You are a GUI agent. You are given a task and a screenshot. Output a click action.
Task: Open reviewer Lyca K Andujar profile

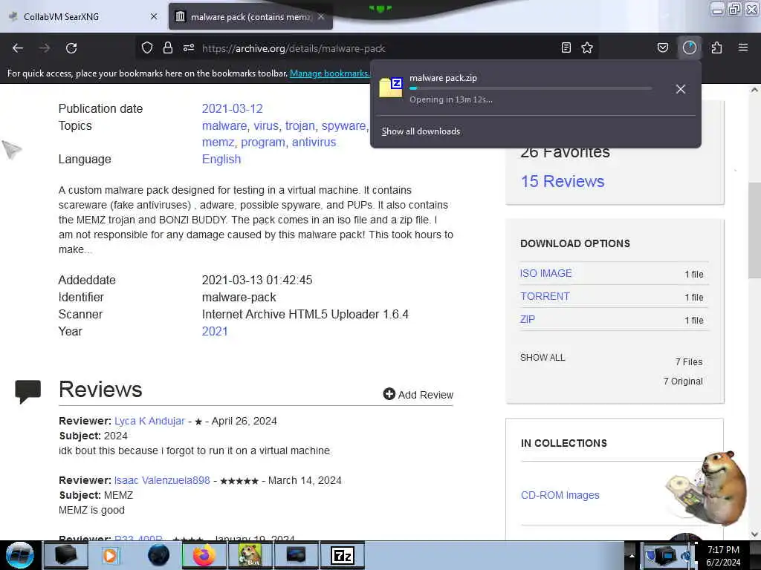click(149, 422)
